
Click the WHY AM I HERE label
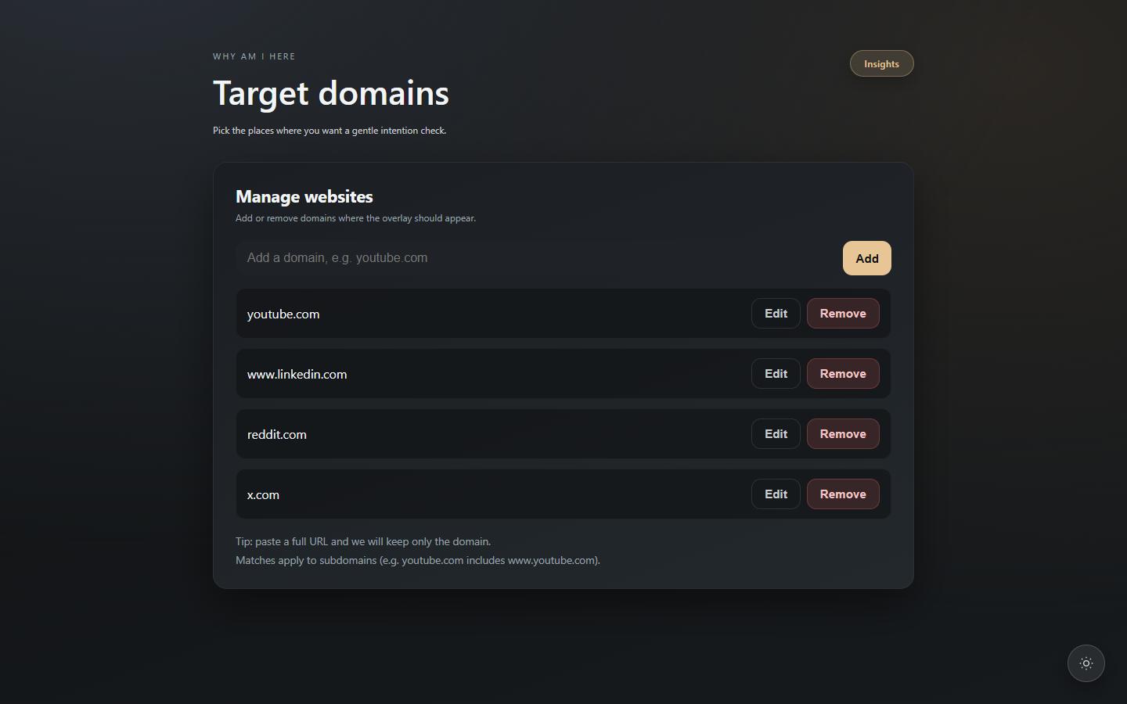click(x=254, y=56)
